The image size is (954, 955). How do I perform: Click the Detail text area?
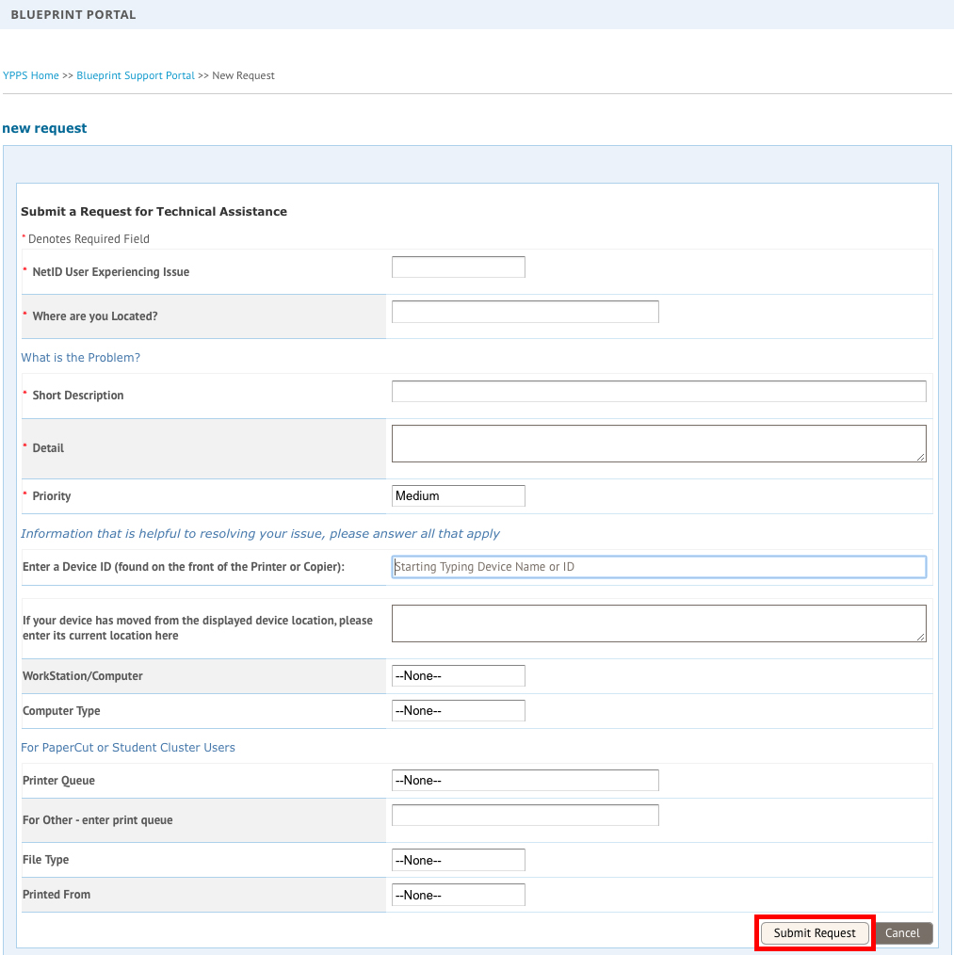tap(658, 443)
